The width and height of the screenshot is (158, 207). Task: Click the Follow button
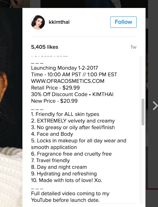(123, 22)
